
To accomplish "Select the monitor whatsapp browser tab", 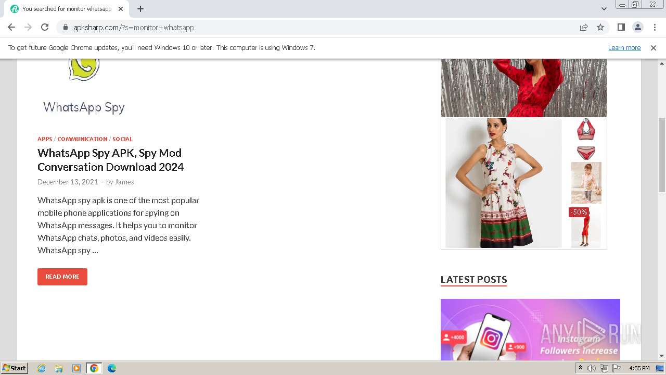I will (67, 9).
